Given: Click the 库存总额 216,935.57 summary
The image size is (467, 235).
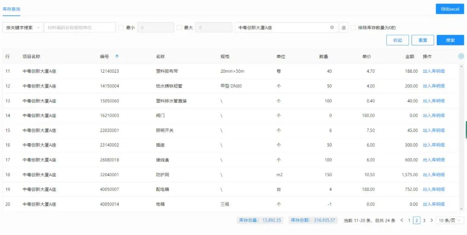Looking at the screenshot, I should tap(313, 221).
